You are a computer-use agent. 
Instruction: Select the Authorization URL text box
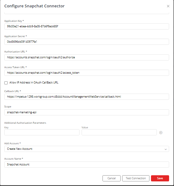[87, 57]
